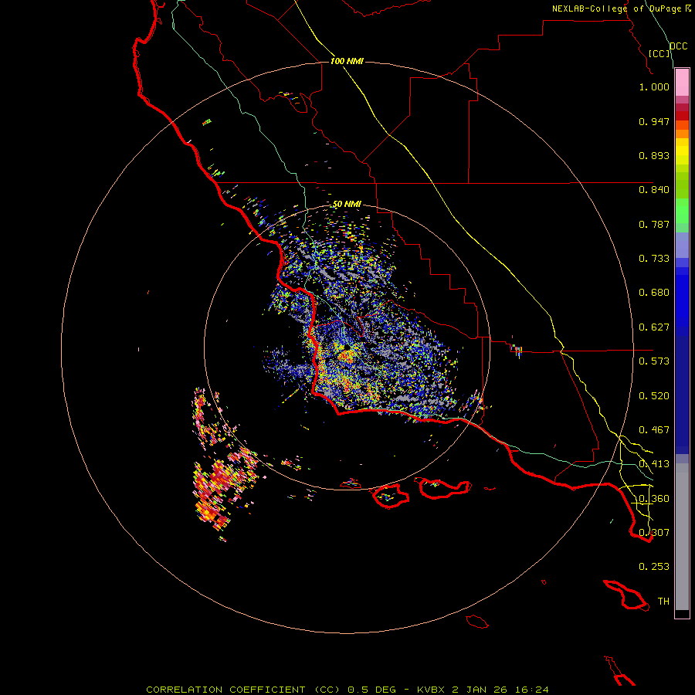The image size is (695, 695).
Task: Click the 50 NMI range ring label
Action: [347, 205]
